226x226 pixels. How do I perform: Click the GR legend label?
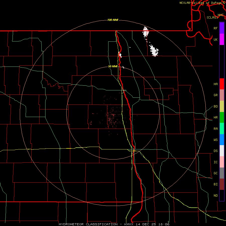coord(215,95)
